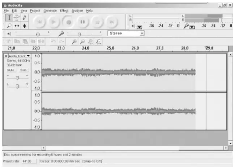Click the Paste icon in edit toolbar
Screen dimensions: 235x168
point(25,41)
